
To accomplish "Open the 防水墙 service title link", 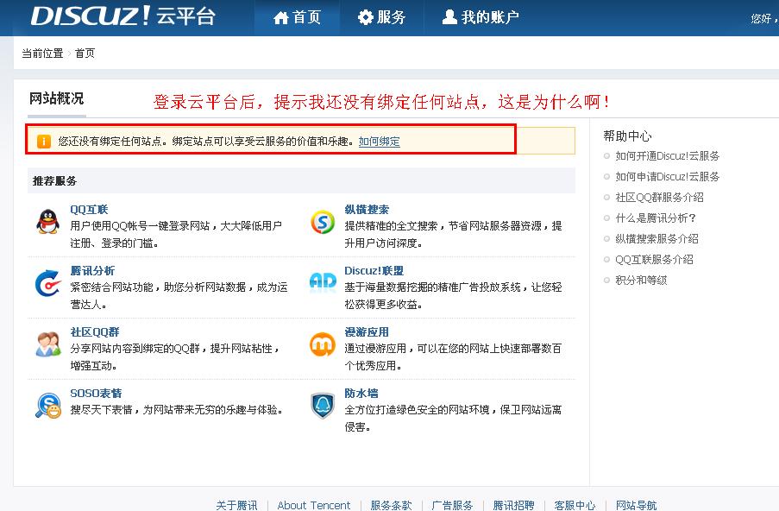I will (361, 394).
